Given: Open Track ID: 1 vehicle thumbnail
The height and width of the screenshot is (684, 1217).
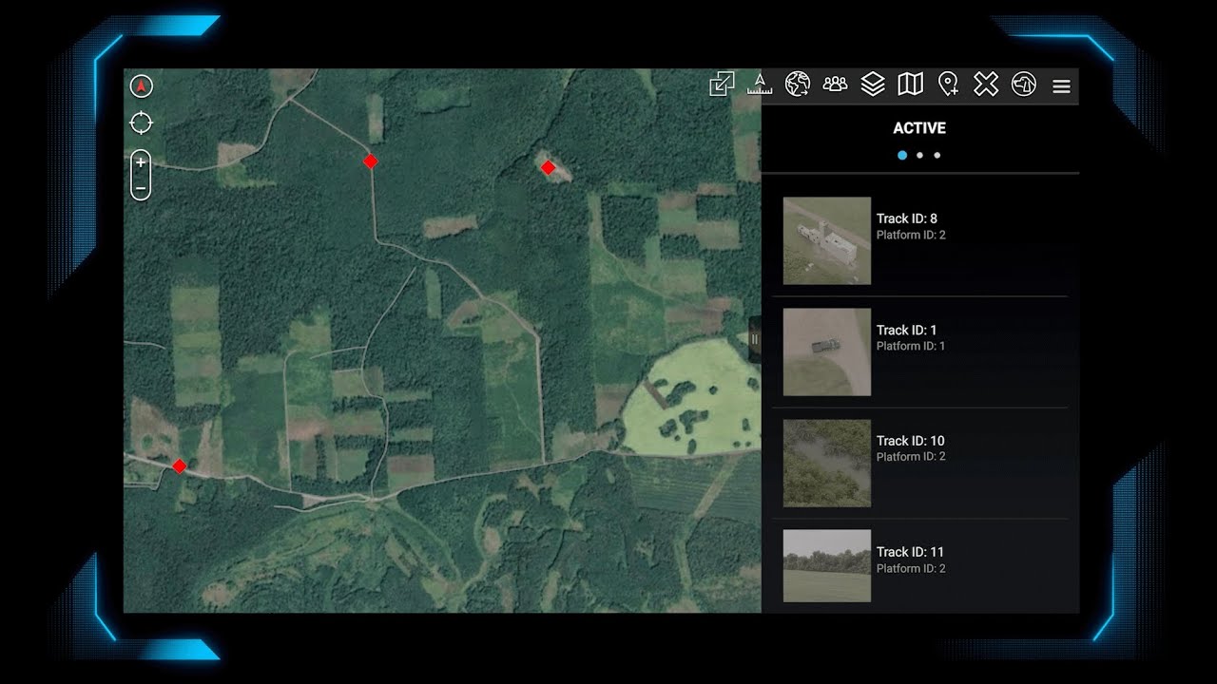Looking at the screenshot, I should [x=827, y=351].
